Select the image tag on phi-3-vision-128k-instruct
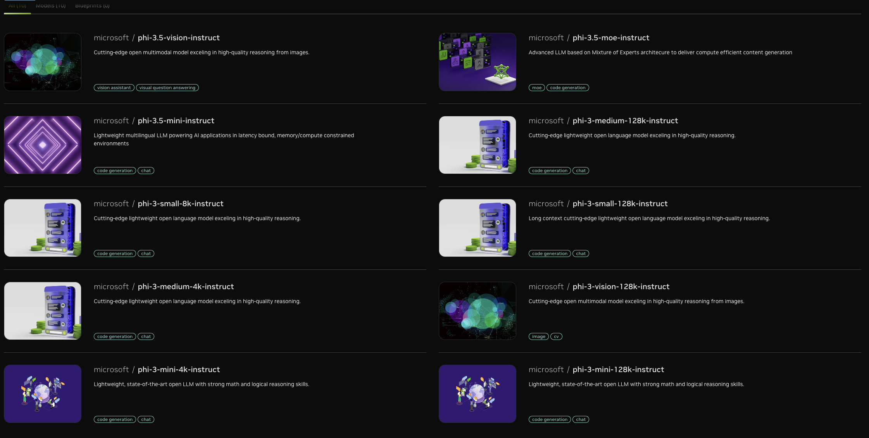Screen dimensions: 869x438 [539, 336]
